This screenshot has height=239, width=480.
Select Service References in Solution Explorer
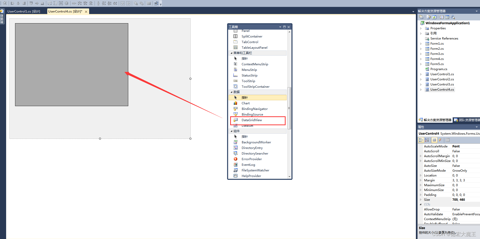[444, 39]
